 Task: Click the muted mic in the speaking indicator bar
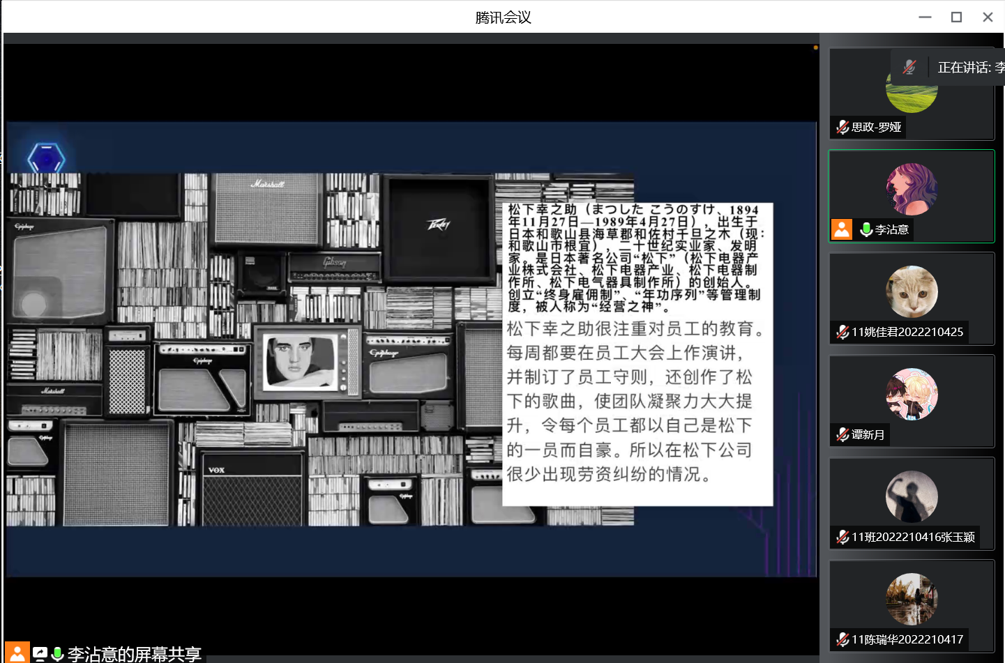(909, 67)
